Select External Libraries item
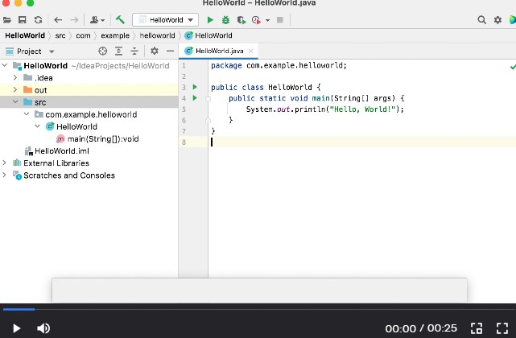The image size is (516, 338). click(x=51, y=163)
